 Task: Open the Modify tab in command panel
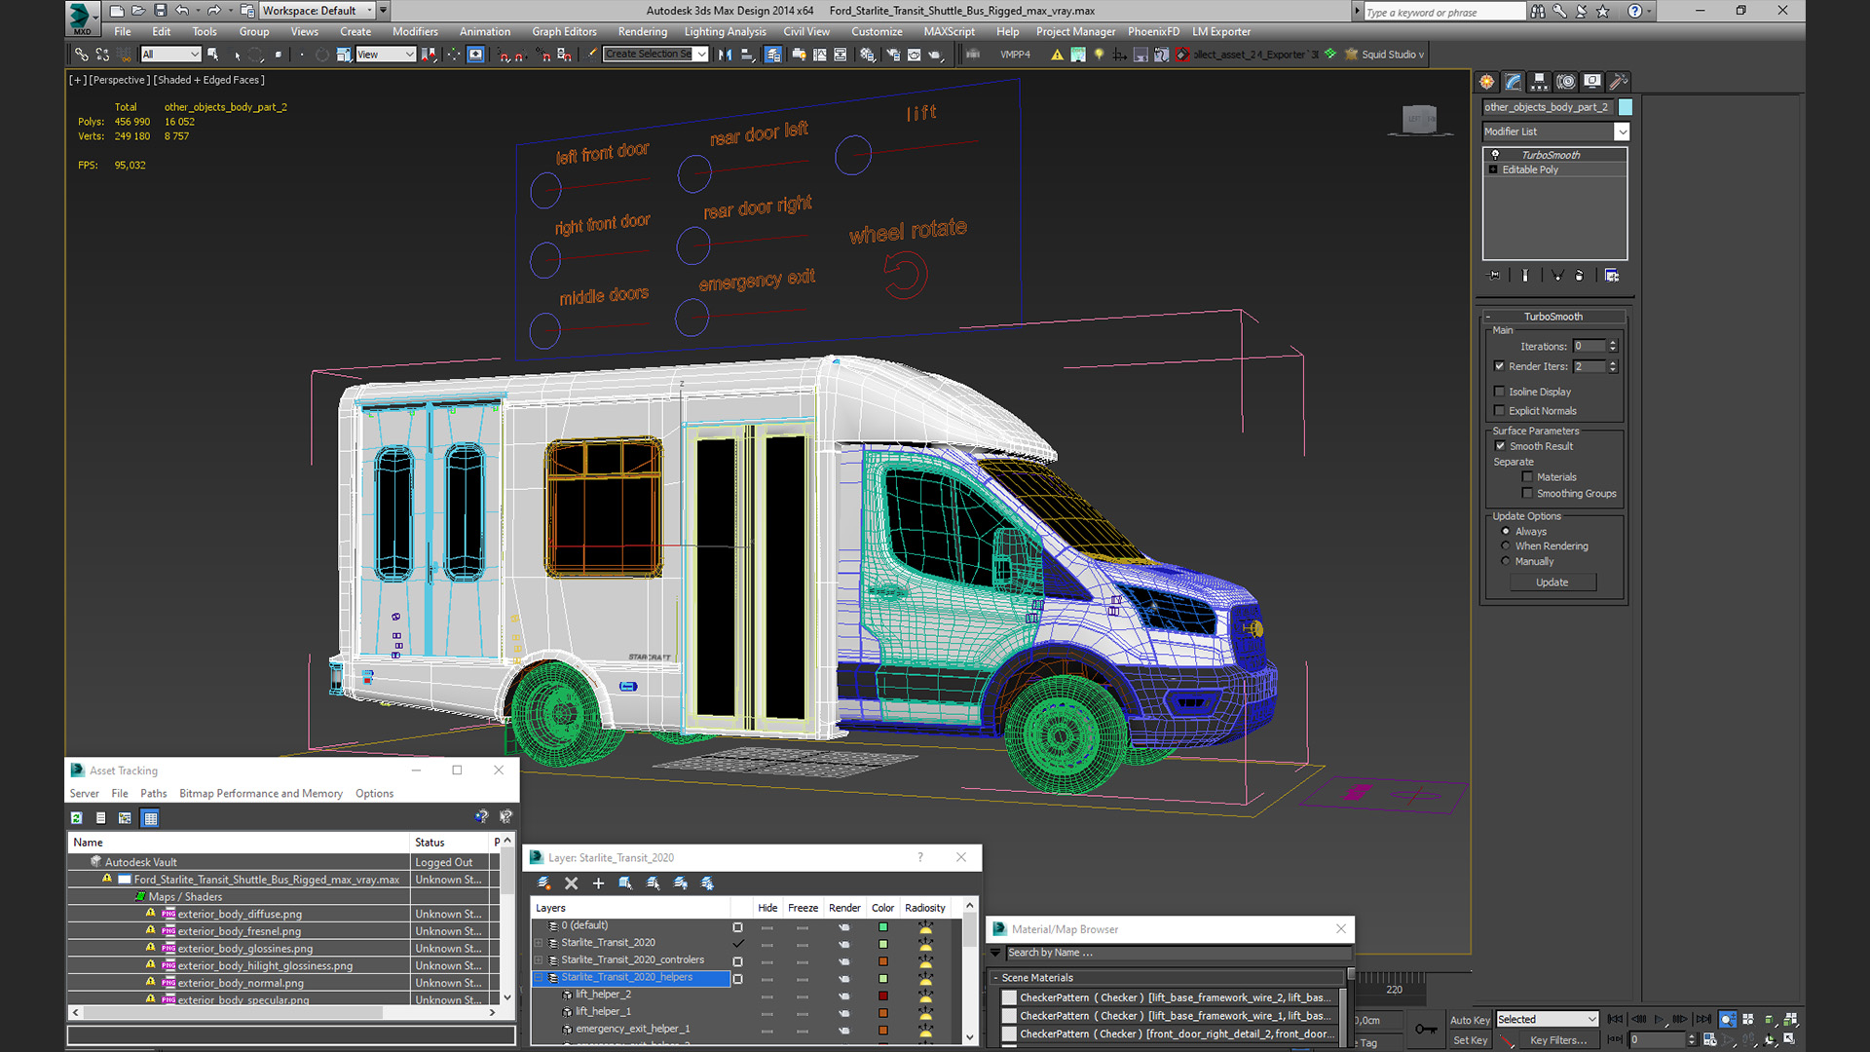(1514, 82)
